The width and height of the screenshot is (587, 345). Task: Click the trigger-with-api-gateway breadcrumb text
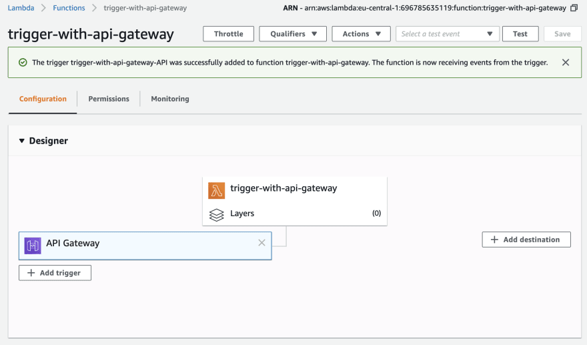(x=145, y=8)
